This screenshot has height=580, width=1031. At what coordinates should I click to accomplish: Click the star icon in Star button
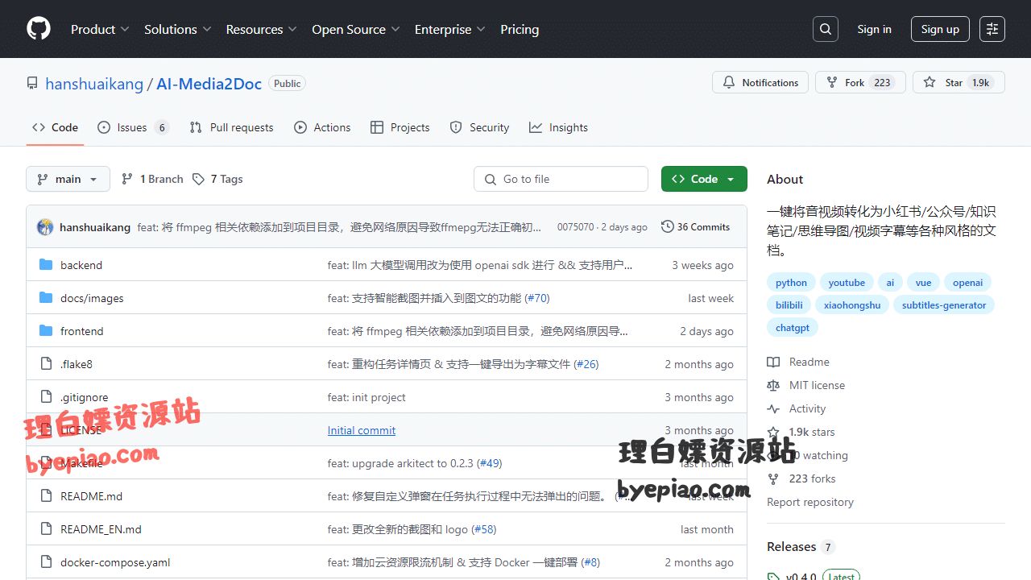click(x=930, y=82)
